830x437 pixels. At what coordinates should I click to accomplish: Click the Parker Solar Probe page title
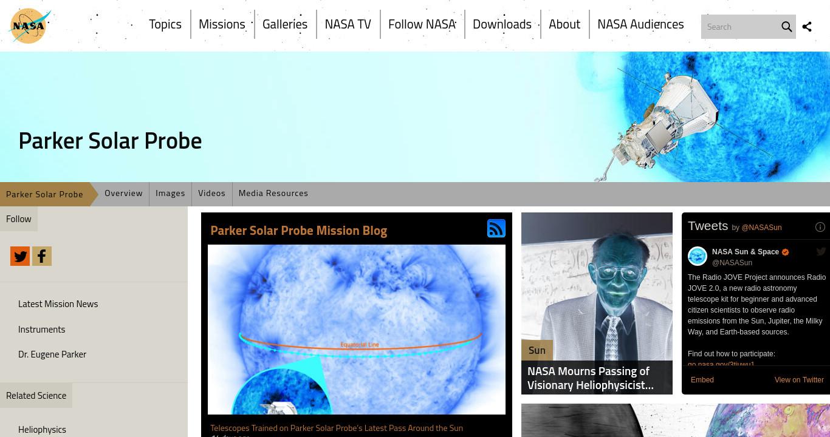pyautogui.click(x=110, y=141)
